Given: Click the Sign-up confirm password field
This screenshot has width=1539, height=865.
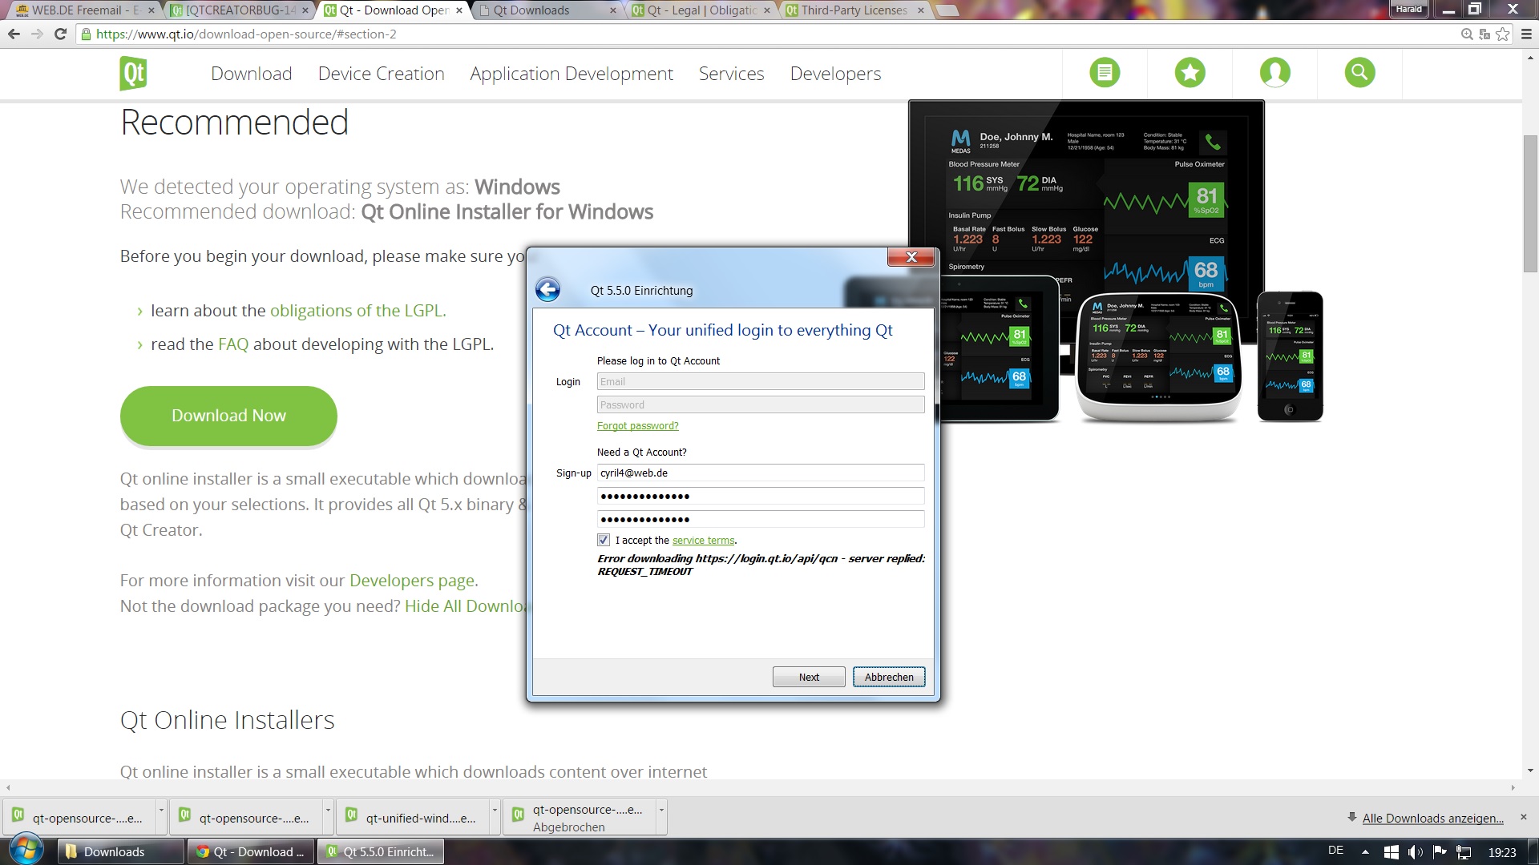Looking at the screenshot, I should point(761,519).
